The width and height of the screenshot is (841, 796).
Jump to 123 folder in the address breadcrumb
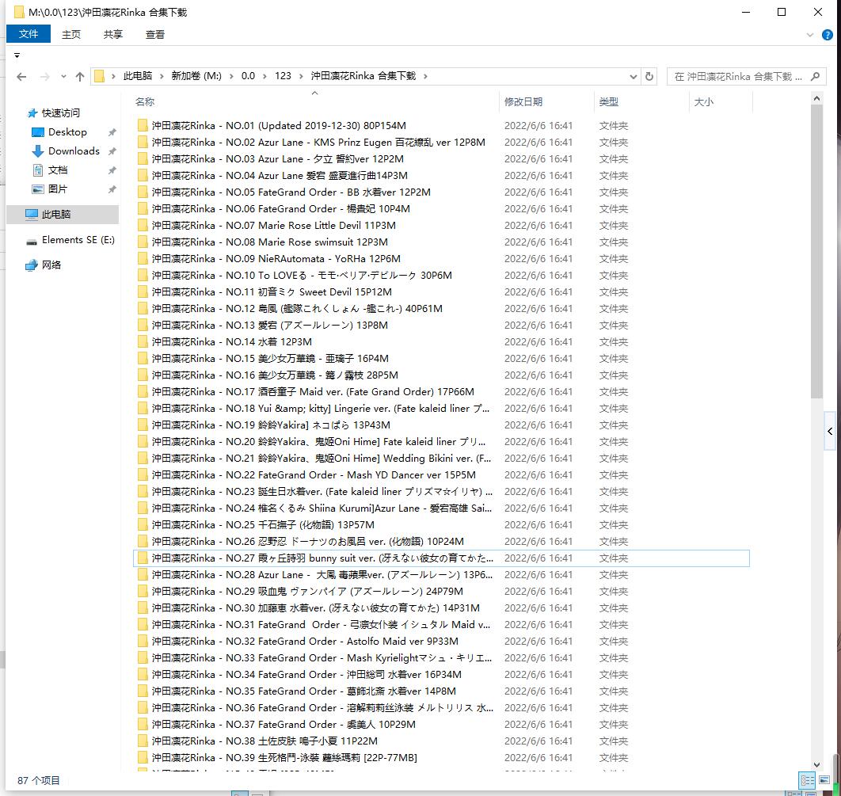click(283, 76)
